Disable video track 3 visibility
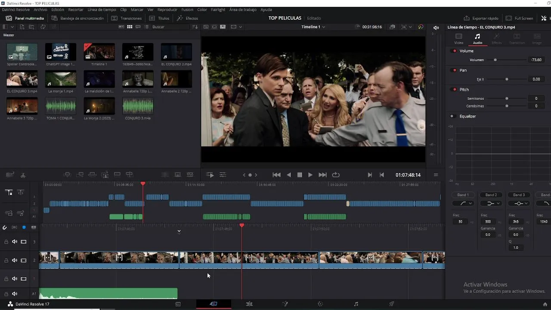 point(24,242)
